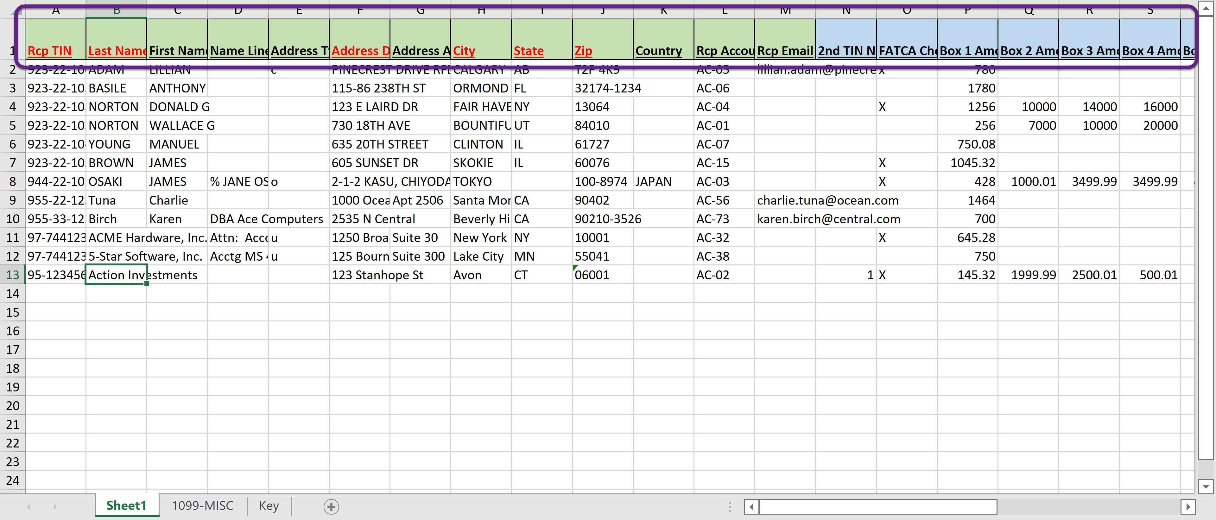Open the Key sheet tab
1216x520 pixels.
click(269, 505)
